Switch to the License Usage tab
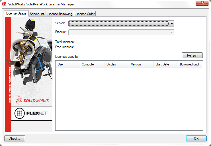211x146 pixels. [x=16, y=13]
